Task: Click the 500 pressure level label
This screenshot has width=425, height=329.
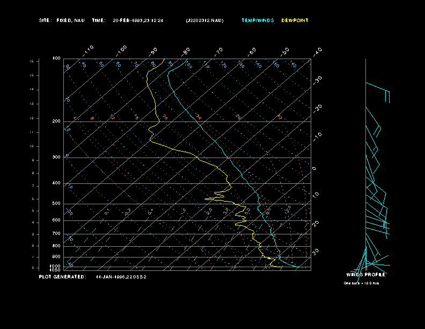Action: click(56, 204)
